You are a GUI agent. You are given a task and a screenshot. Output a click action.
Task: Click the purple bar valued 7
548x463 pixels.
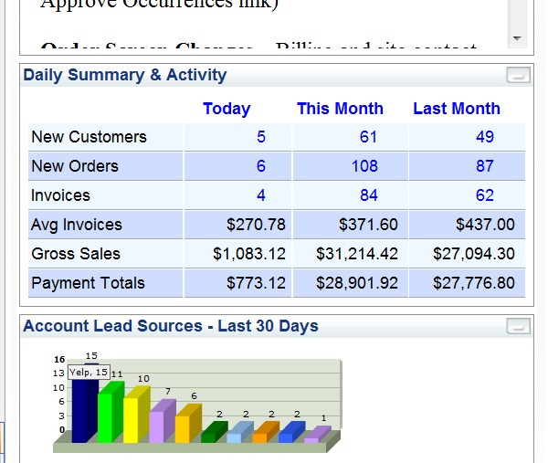tap(159, 424)
